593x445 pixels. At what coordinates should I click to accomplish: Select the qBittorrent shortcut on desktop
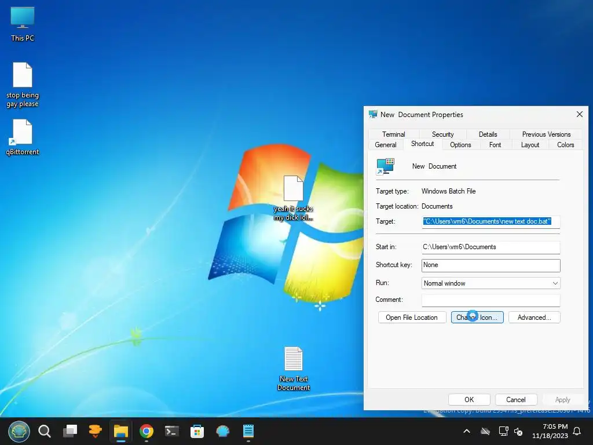click(x=23, y=137)
